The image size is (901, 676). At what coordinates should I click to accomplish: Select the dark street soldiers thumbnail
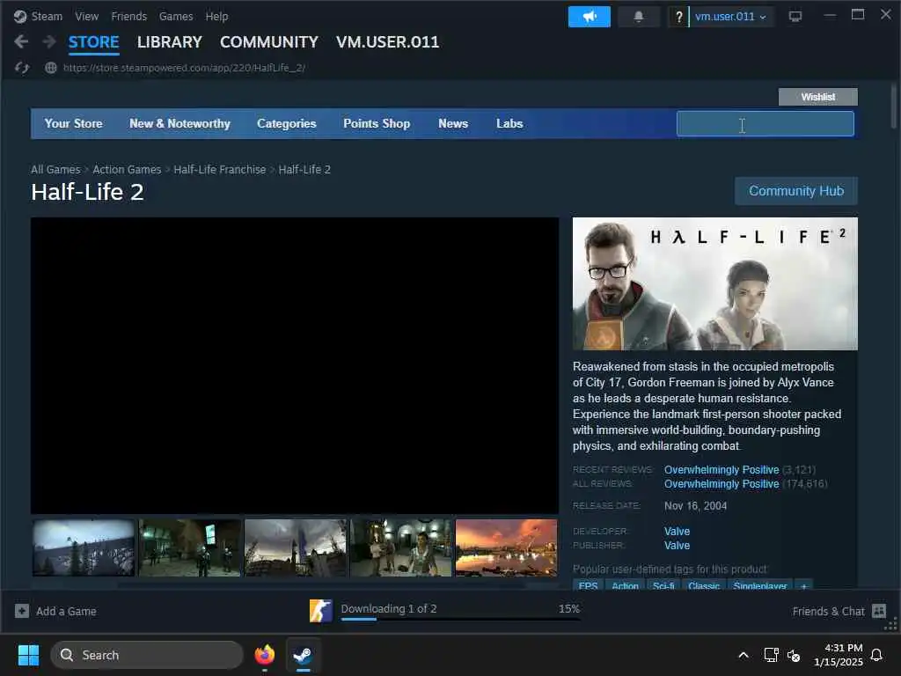[190, 547]
